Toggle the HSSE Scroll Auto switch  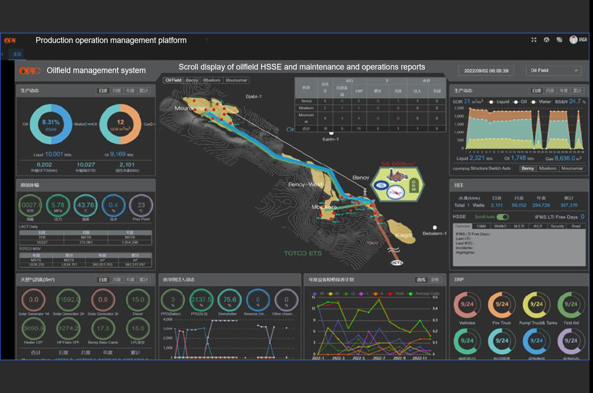(503, 217)
